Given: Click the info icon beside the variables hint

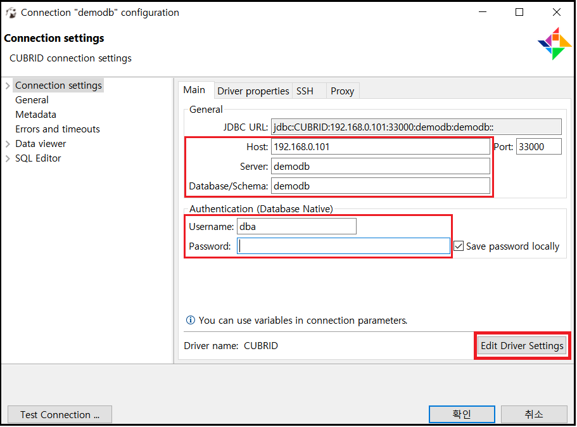Looking at the screenshot, I should [x=190, y=321].
